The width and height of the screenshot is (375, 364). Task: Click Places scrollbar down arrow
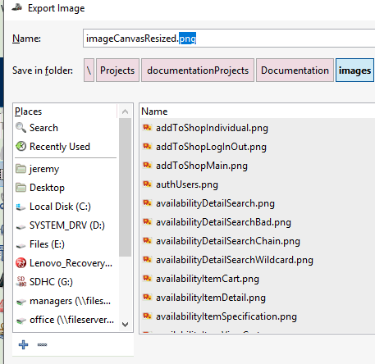pos(126,325)
